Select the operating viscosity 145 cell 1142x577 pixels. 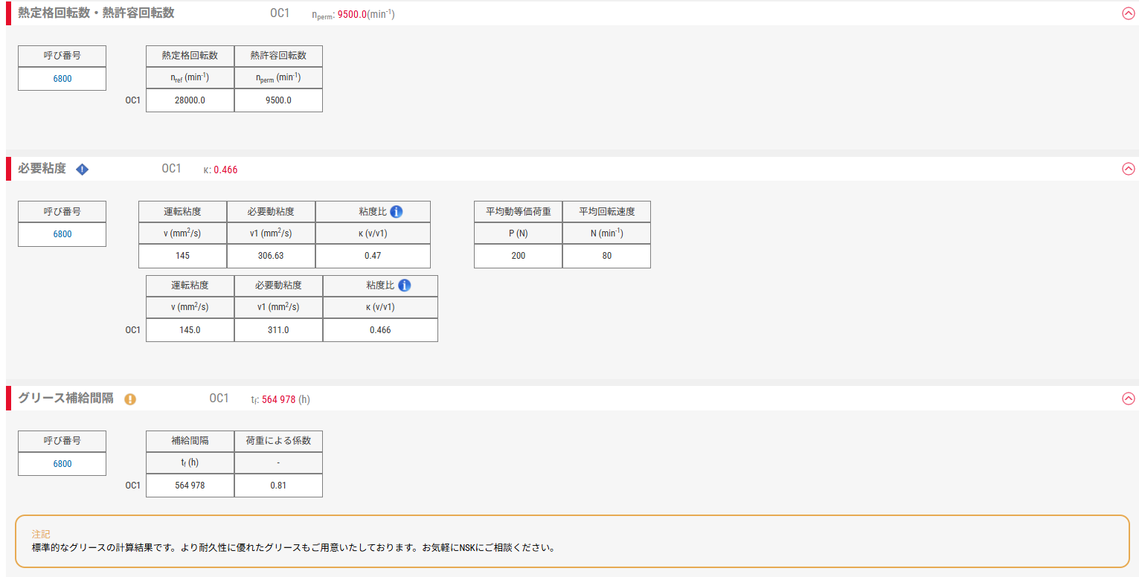coord(182,256)
